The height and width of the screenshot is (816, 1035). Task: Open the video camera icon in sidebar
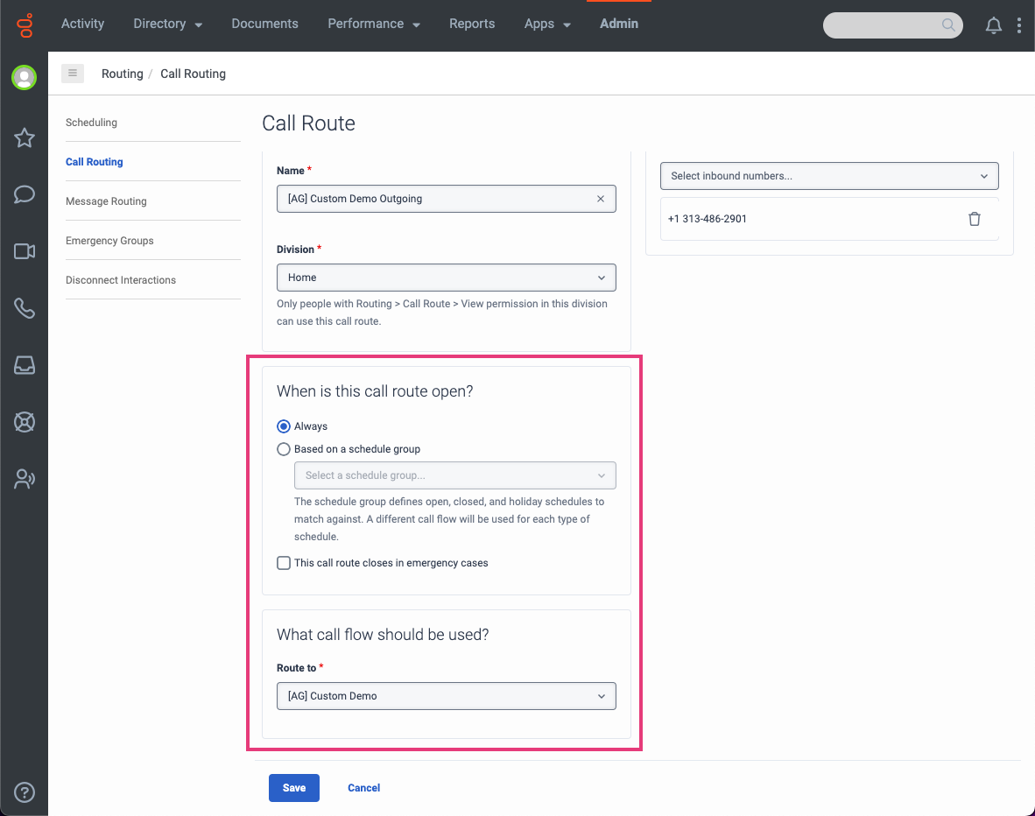pyautogui.click(x=25, y=252)
